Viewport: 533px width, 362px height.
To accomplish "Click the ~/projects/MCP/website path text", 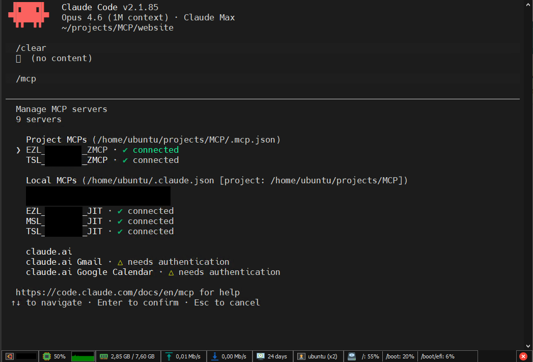I will [117, 27].
